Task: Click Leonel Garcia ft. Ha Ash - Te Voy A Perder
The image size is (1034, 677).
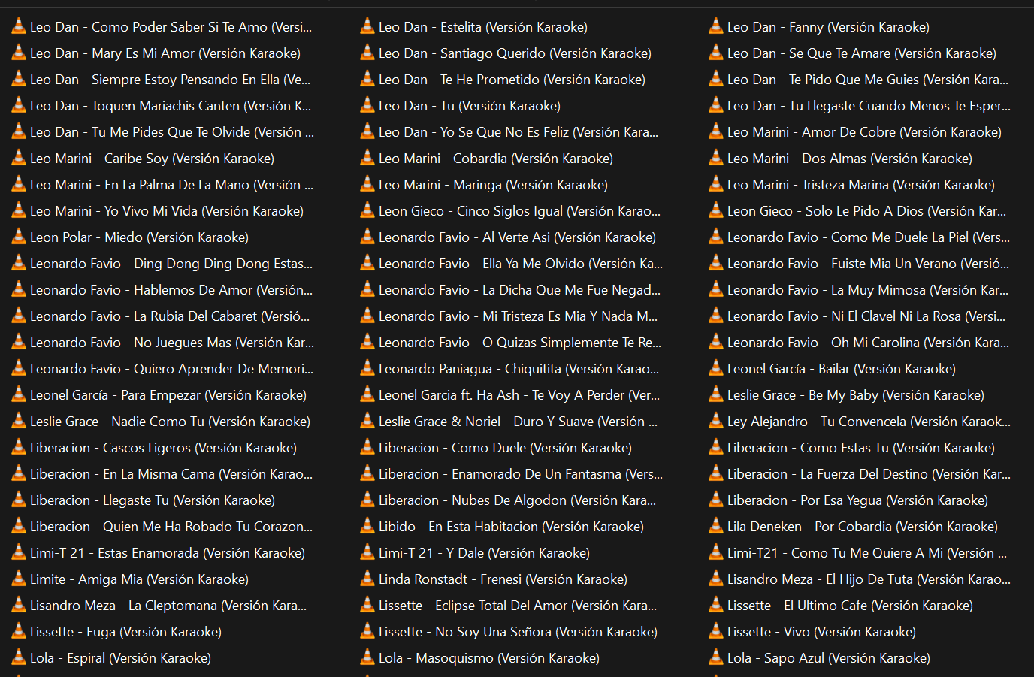Action: pos(510,394)
